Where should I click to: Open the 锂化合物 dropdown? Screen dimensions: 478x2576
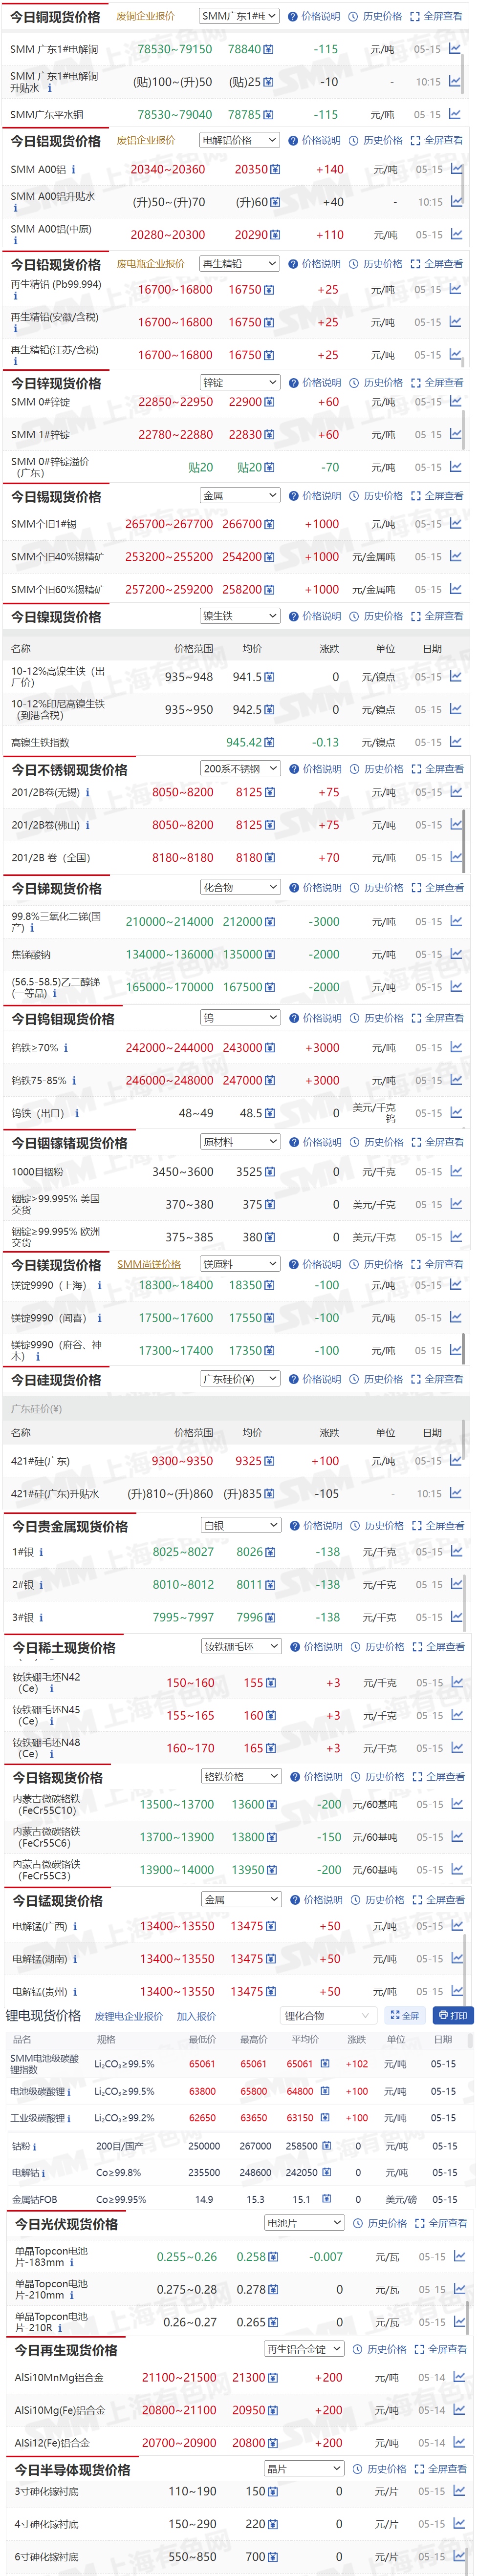coord(327,2015)
